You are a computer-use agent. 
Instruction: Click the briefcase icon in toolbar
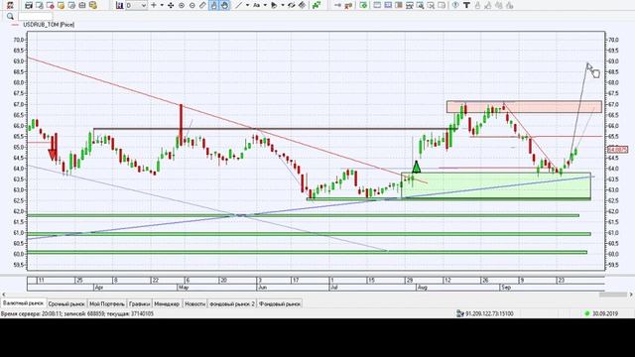(x=82, y=5)
